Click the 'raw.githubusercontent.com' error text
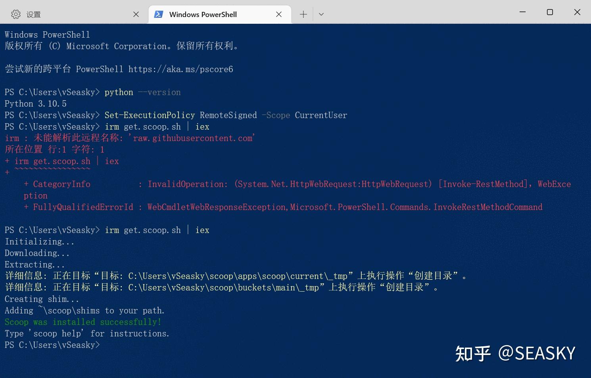The image size is (591, 378). [x=193, y=138]
